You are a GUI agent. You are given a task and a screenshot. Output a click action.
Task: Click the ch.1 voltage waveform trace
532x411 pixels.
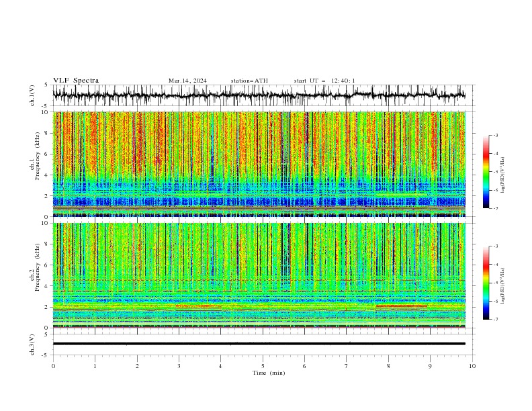[x=259, y=95]
